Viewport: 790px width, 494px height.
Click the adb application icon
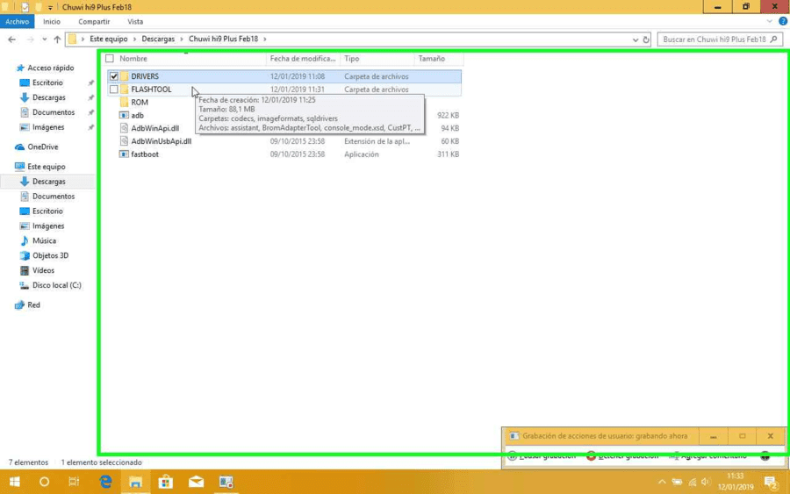[124, 115]
